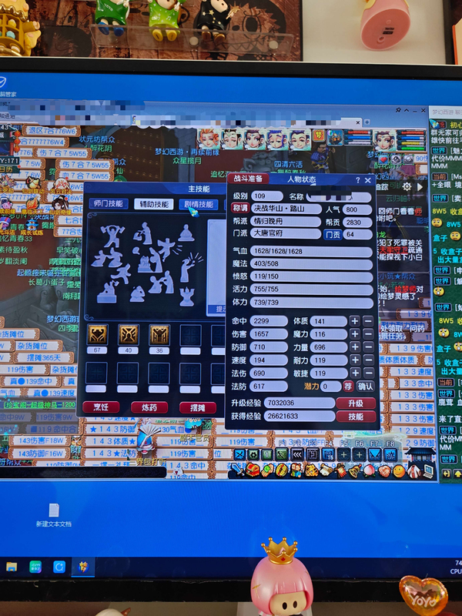Viewport: 462px width, 616px height.
Task: Open the tiger pet icon
Action: 311,470
